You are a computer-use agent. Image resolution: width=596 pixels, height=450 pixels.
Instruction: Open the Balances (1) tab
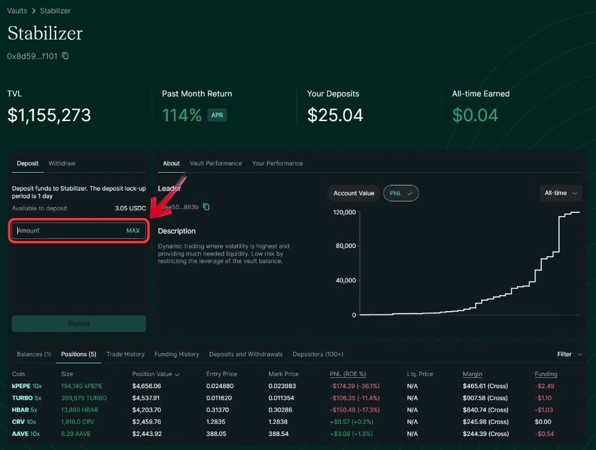tap(34, 354)
